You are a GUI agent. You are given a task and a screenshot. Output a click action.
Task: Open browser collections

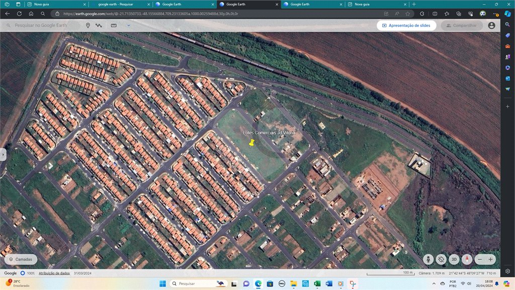click(459, 14)
